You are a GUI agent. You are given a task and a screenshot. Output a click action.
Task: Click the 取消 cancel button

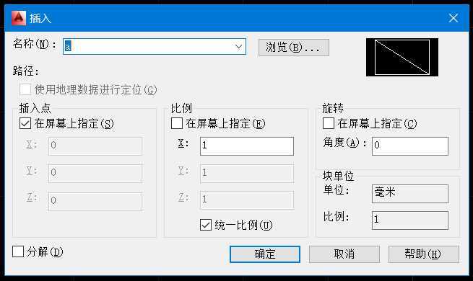point(344,254)
